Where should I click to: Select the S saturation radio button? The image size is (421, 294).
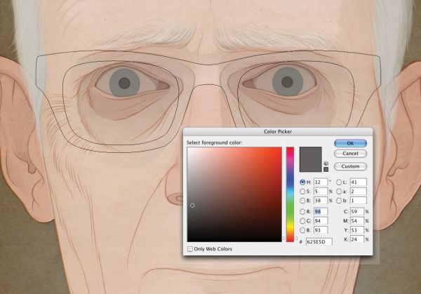point(302,192)
